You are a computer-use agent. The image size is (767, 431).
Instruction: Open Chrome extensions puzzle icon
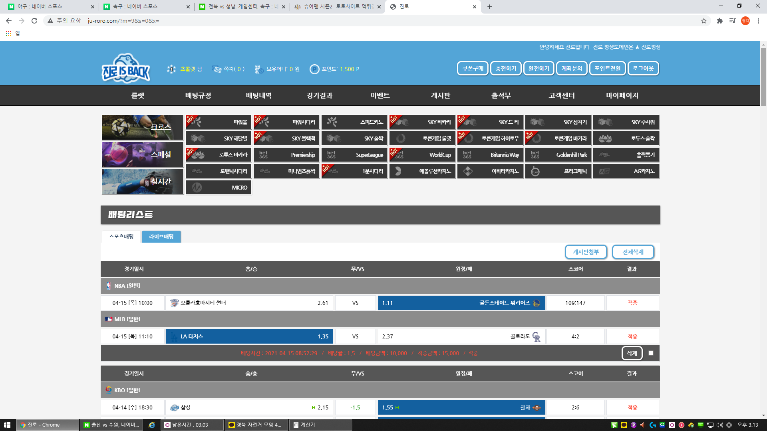click(x=720, y=21)
